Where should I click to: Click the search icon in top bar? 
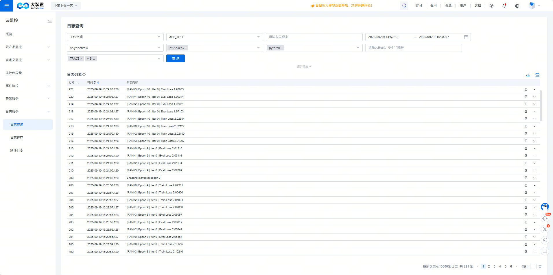tap(404, 6)
